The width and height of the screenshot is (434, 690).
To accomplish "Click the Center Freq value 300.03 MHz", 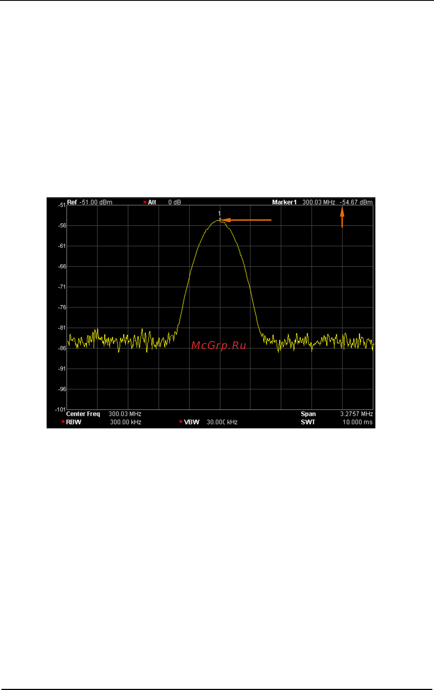I will [x=125, y=414].
